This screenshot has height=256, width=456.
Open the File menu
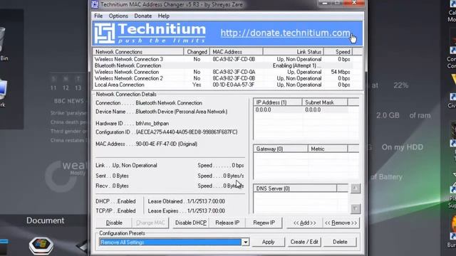[x=98, y=16]
